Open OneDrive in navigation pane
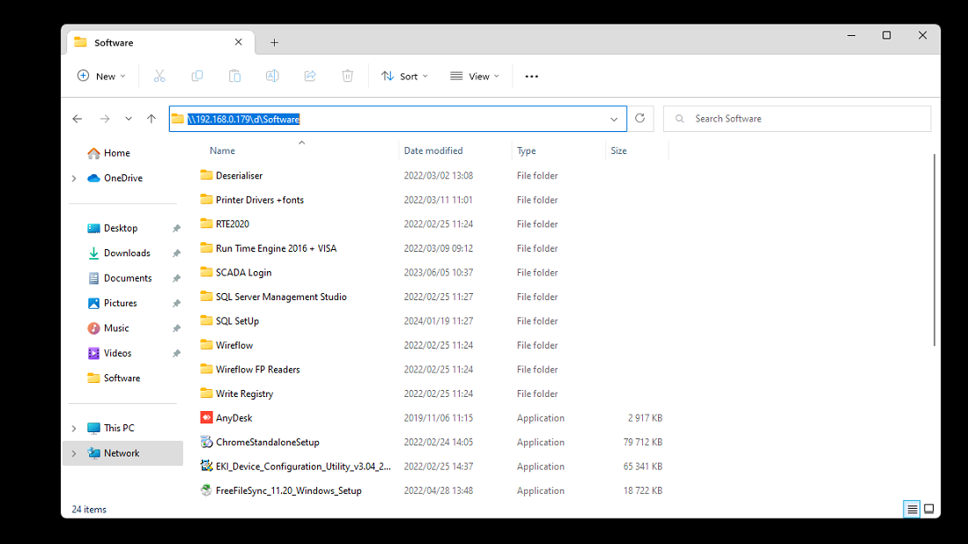Image resolution: width=968 pixels, height=544 pixels. [x=122, y=178]
